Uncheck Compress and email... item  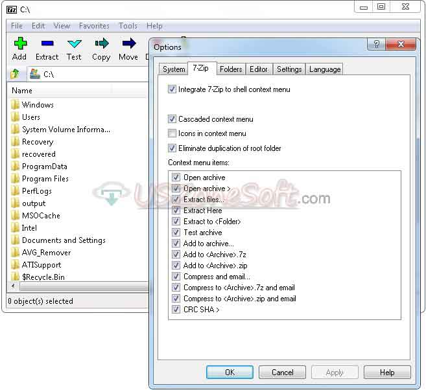176,276
